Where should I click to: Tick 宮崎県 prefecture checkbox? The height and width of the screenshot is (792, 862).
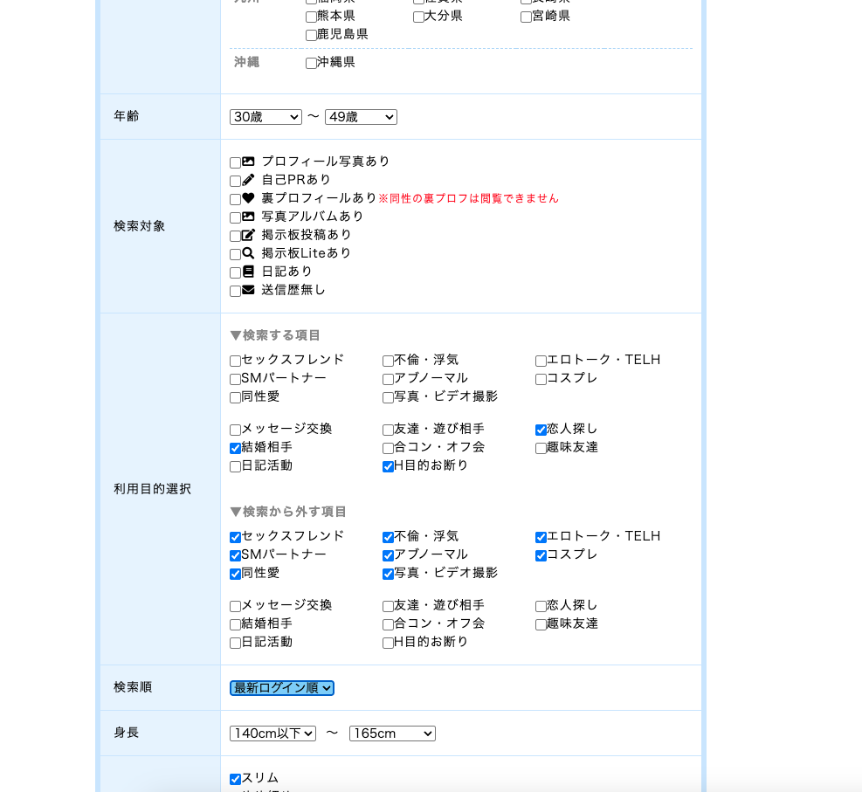click(526, 17)
